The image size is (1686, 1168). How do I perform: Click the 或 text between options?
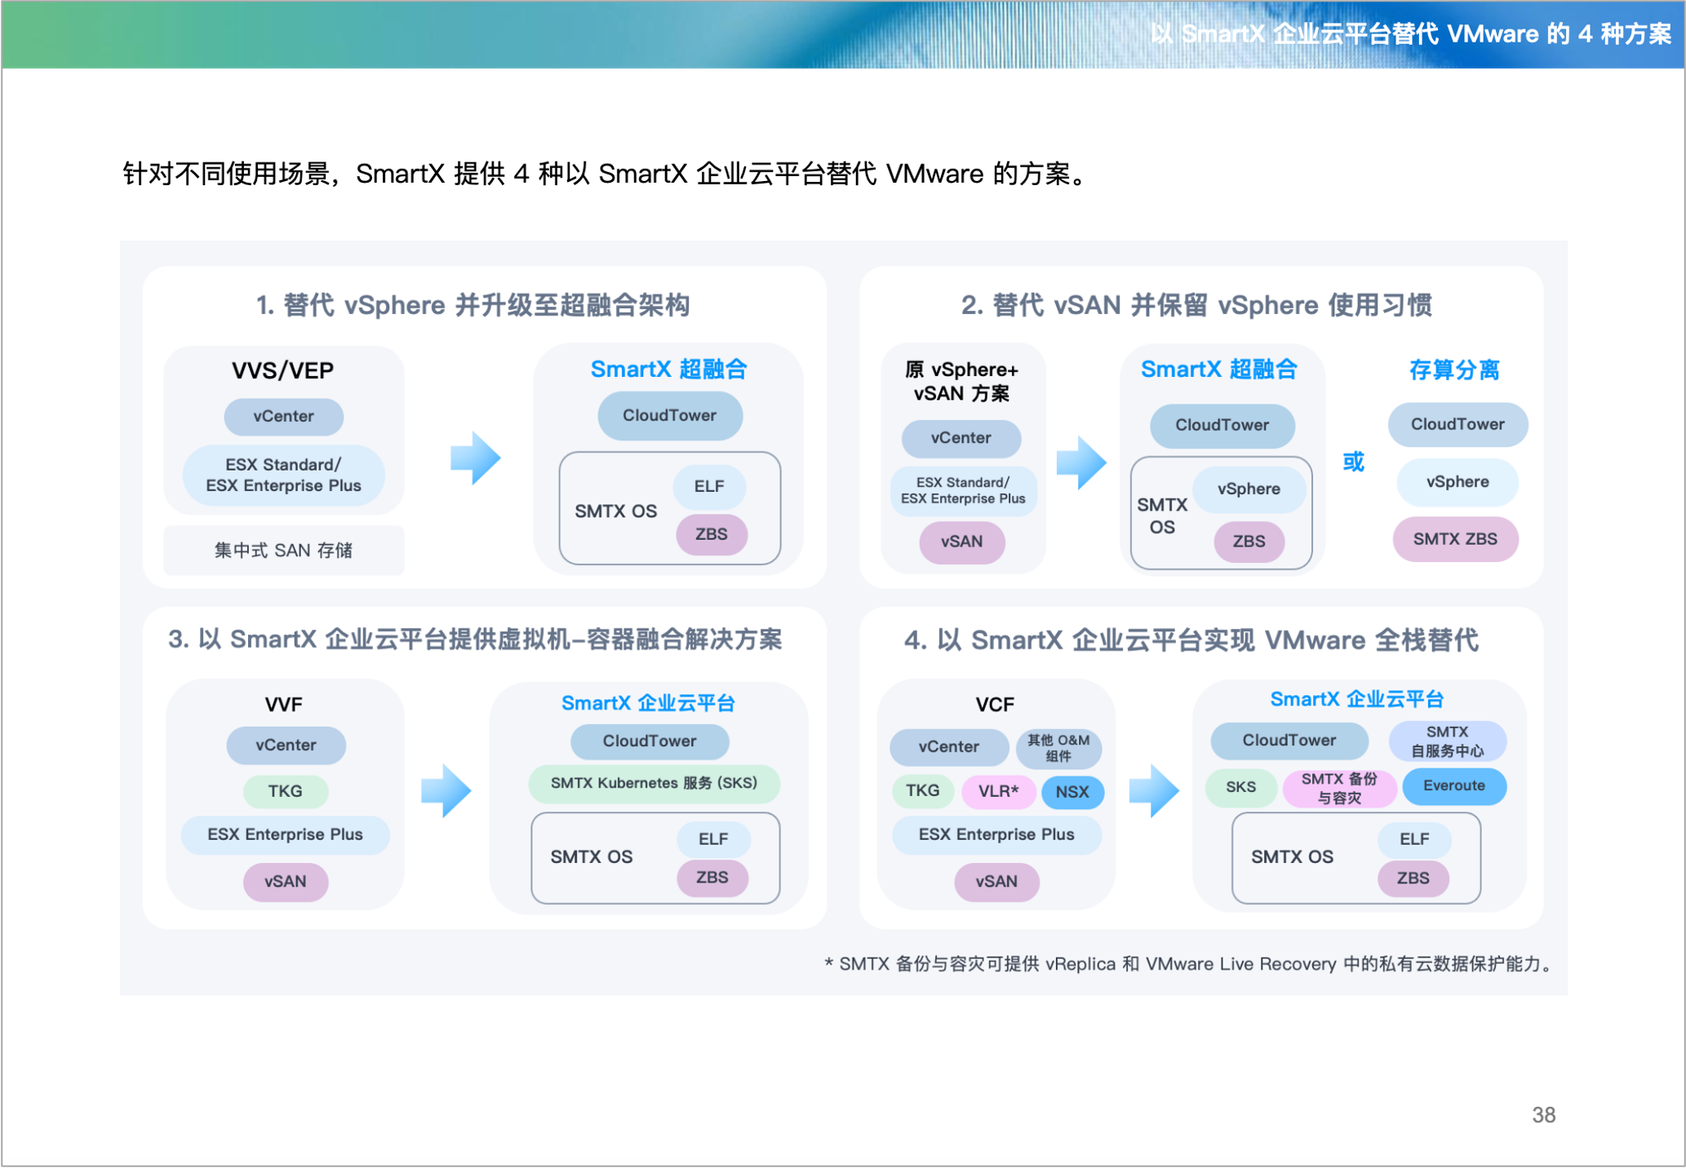(1353, 462)
